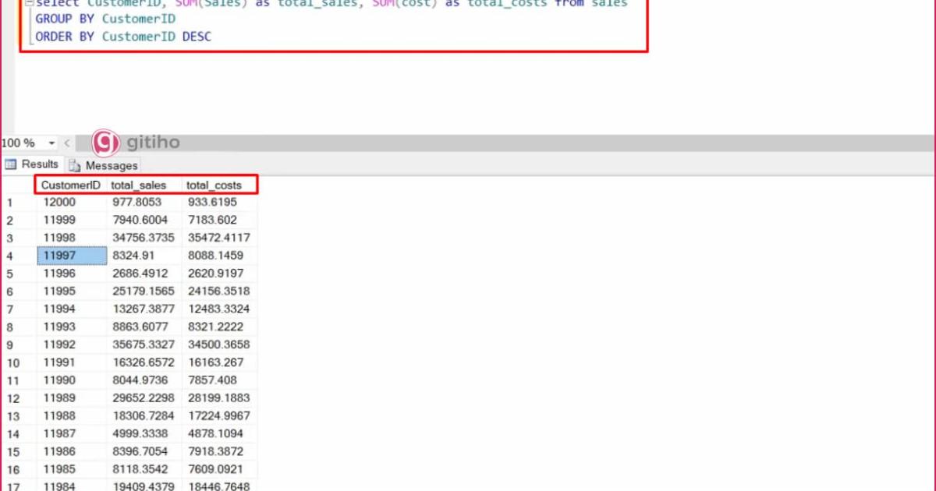Click cell with CustomerID 11988
The image size is (936, 491).
(72, 416)
